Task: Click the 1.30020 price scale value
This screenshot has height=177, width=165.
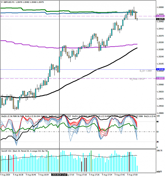Action: pyautogui.click(x=160, y=92)
